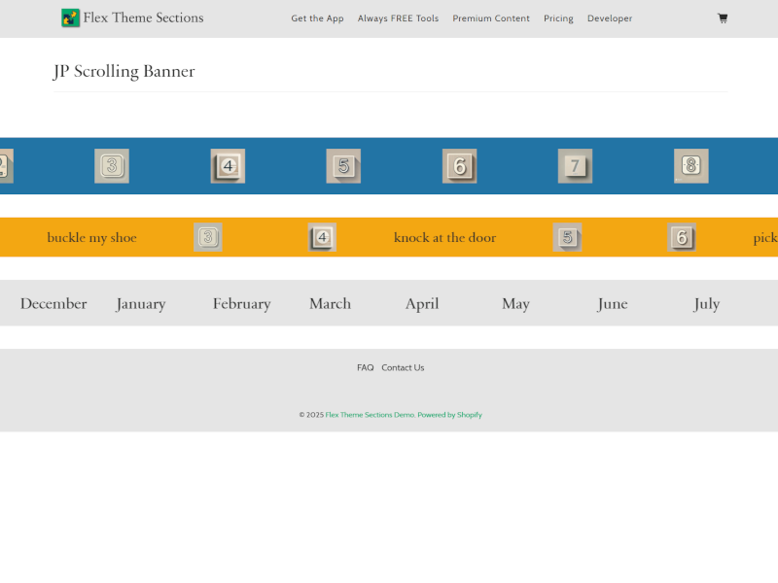This screenshot has width=778, height=583.
Task: Select the number 7 block image
Action: [x=575, y=166]
